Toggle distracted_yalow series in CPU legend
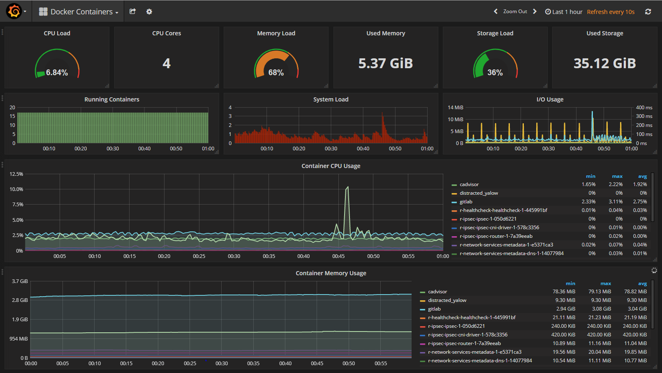Screen dimensions: 662x373 point(479,193)
